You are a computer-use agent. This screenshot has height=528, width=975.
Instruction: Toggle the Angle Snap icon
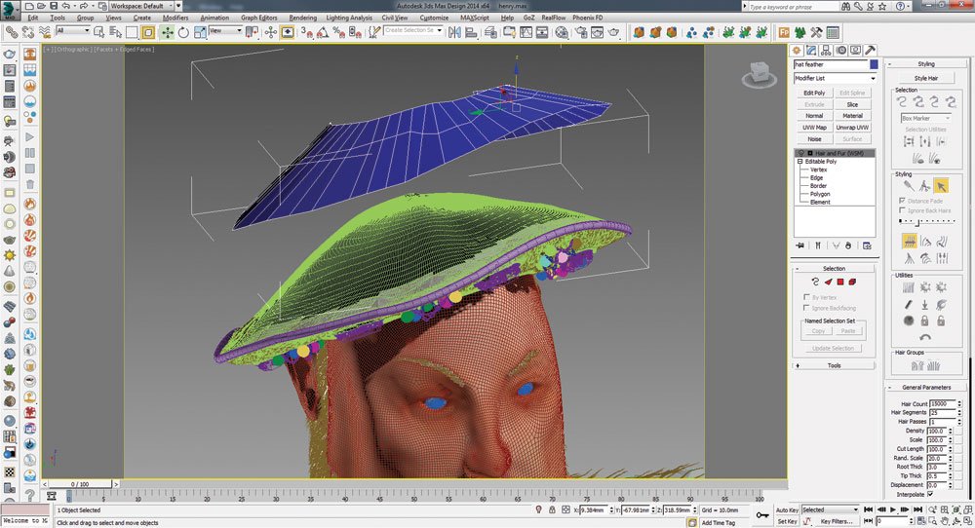323,32
